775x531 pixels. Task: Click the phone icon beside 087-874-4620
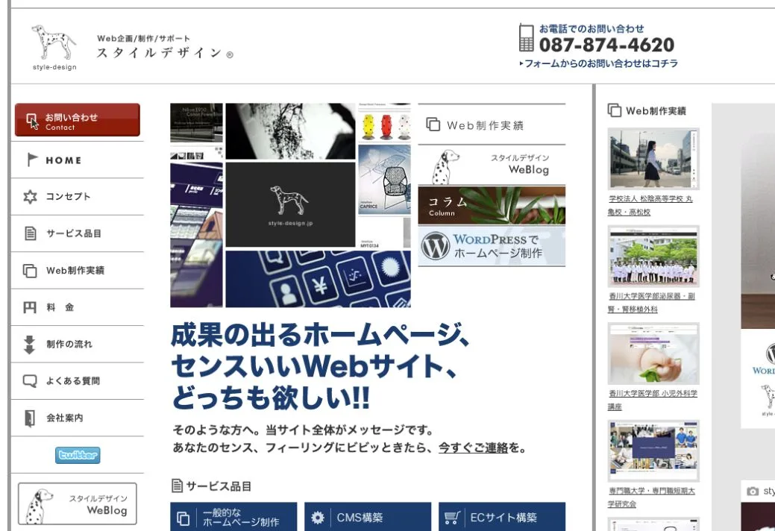527,38
